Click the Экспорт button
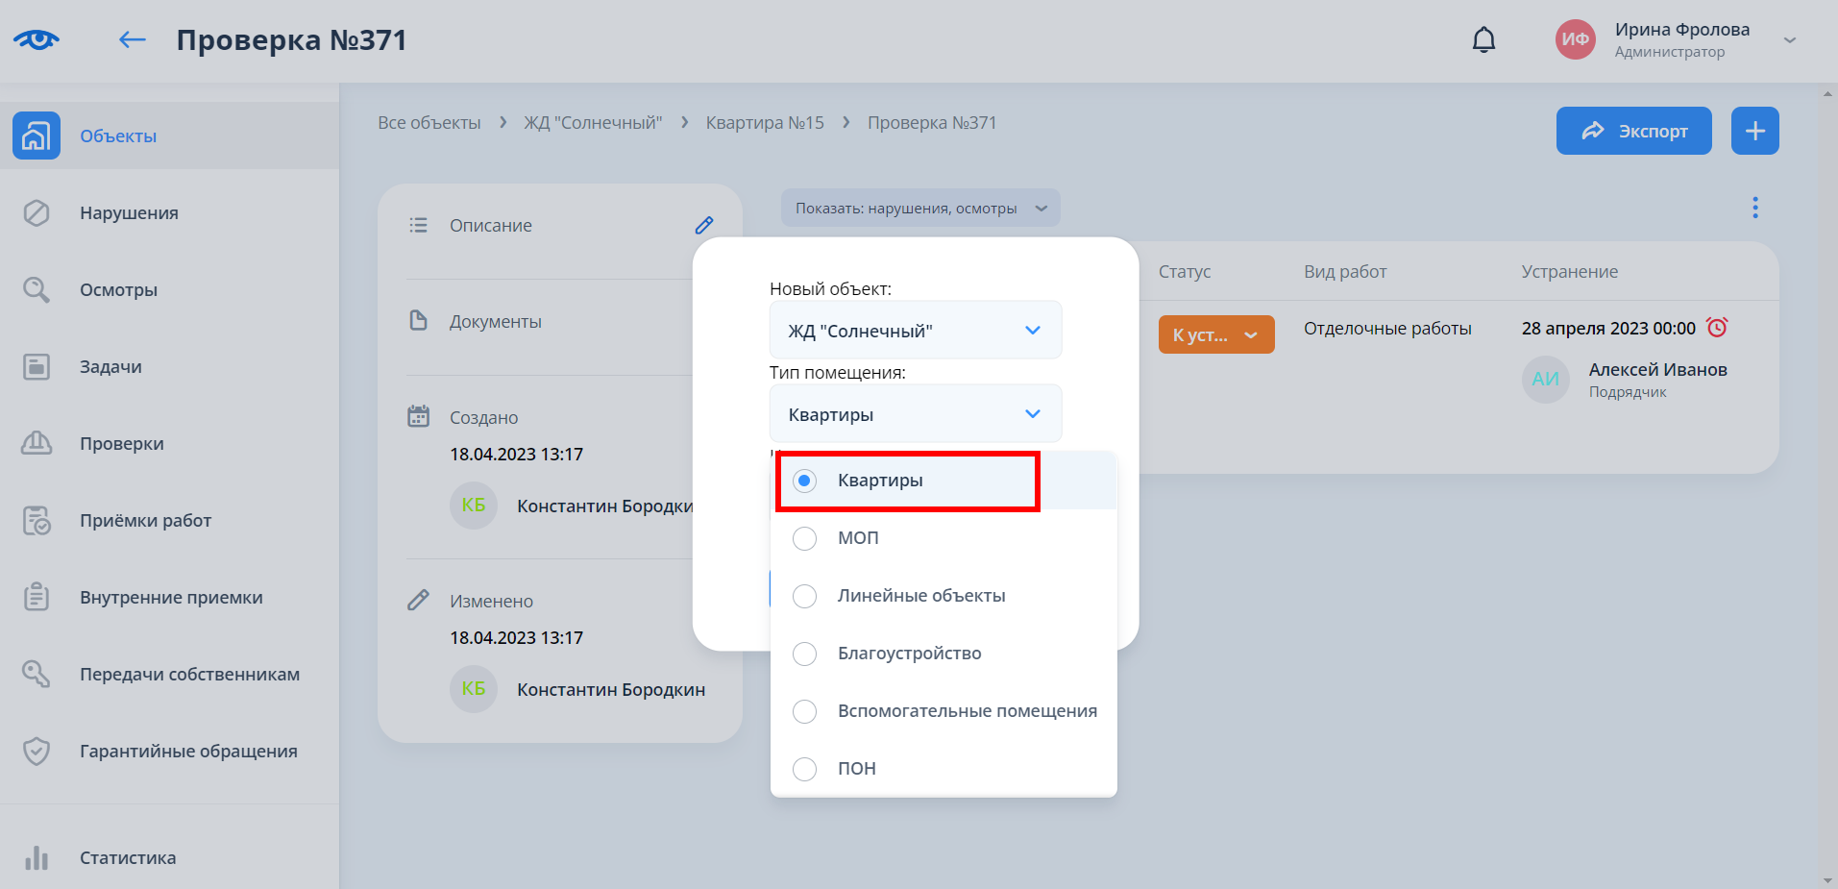 (x=1633, y=131)
